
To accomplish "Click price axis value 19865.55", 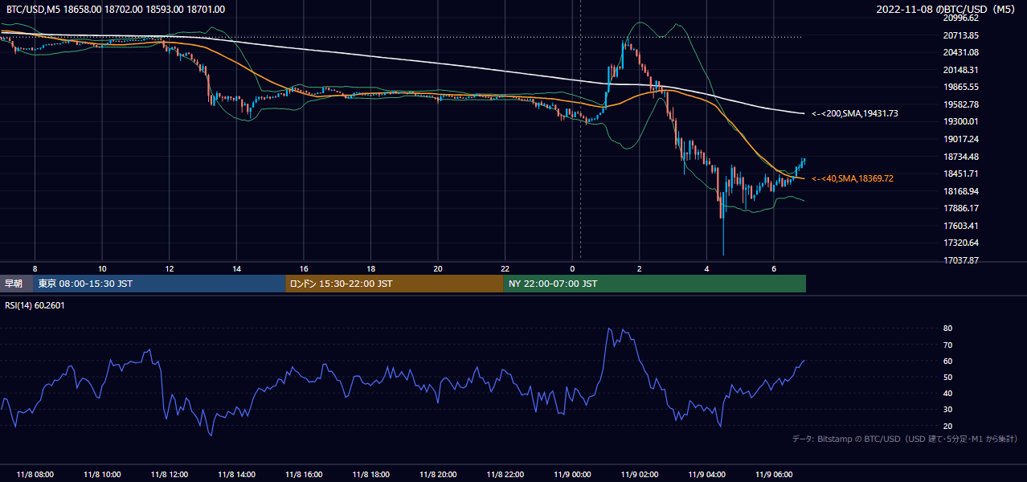I will (x=960, y=87).
